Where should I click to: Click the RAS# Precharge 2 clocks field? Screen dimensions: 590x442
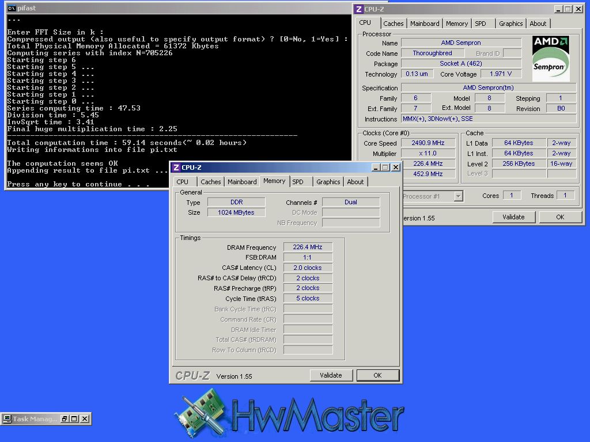click(308, 288)
